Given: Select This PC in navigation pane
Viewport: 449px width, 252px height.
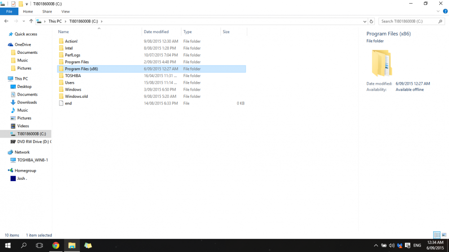Looking at the screenshot, I should point(21,78).
